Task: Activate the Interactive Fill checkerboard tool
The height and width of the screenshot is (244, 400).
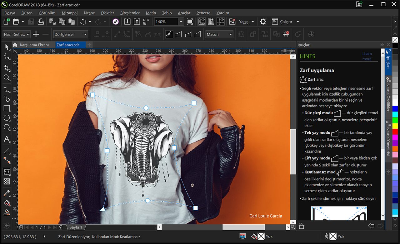Action: pyautogui.click(x=7, y=181)
